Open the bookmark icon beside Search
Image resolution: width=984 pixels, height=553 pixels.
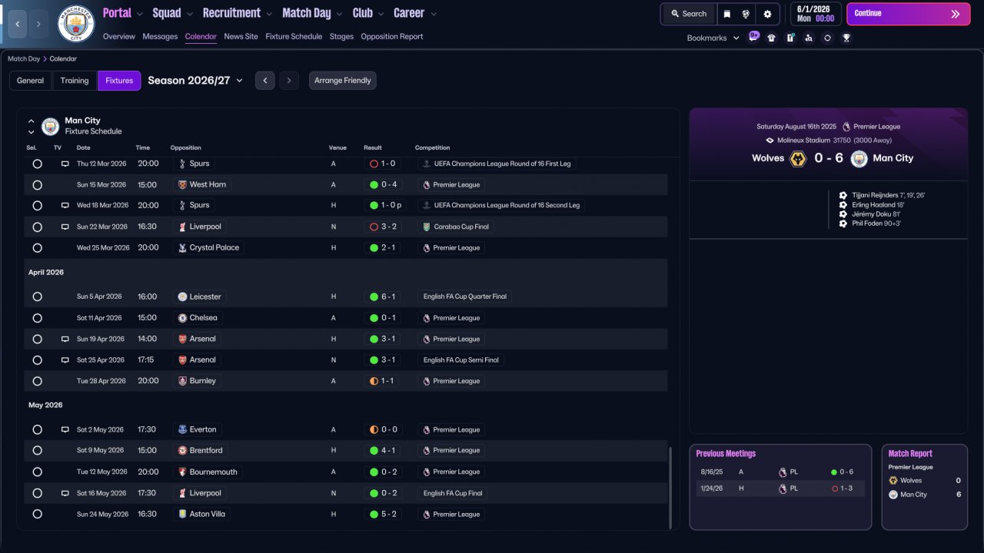click(x=727, y=14)
